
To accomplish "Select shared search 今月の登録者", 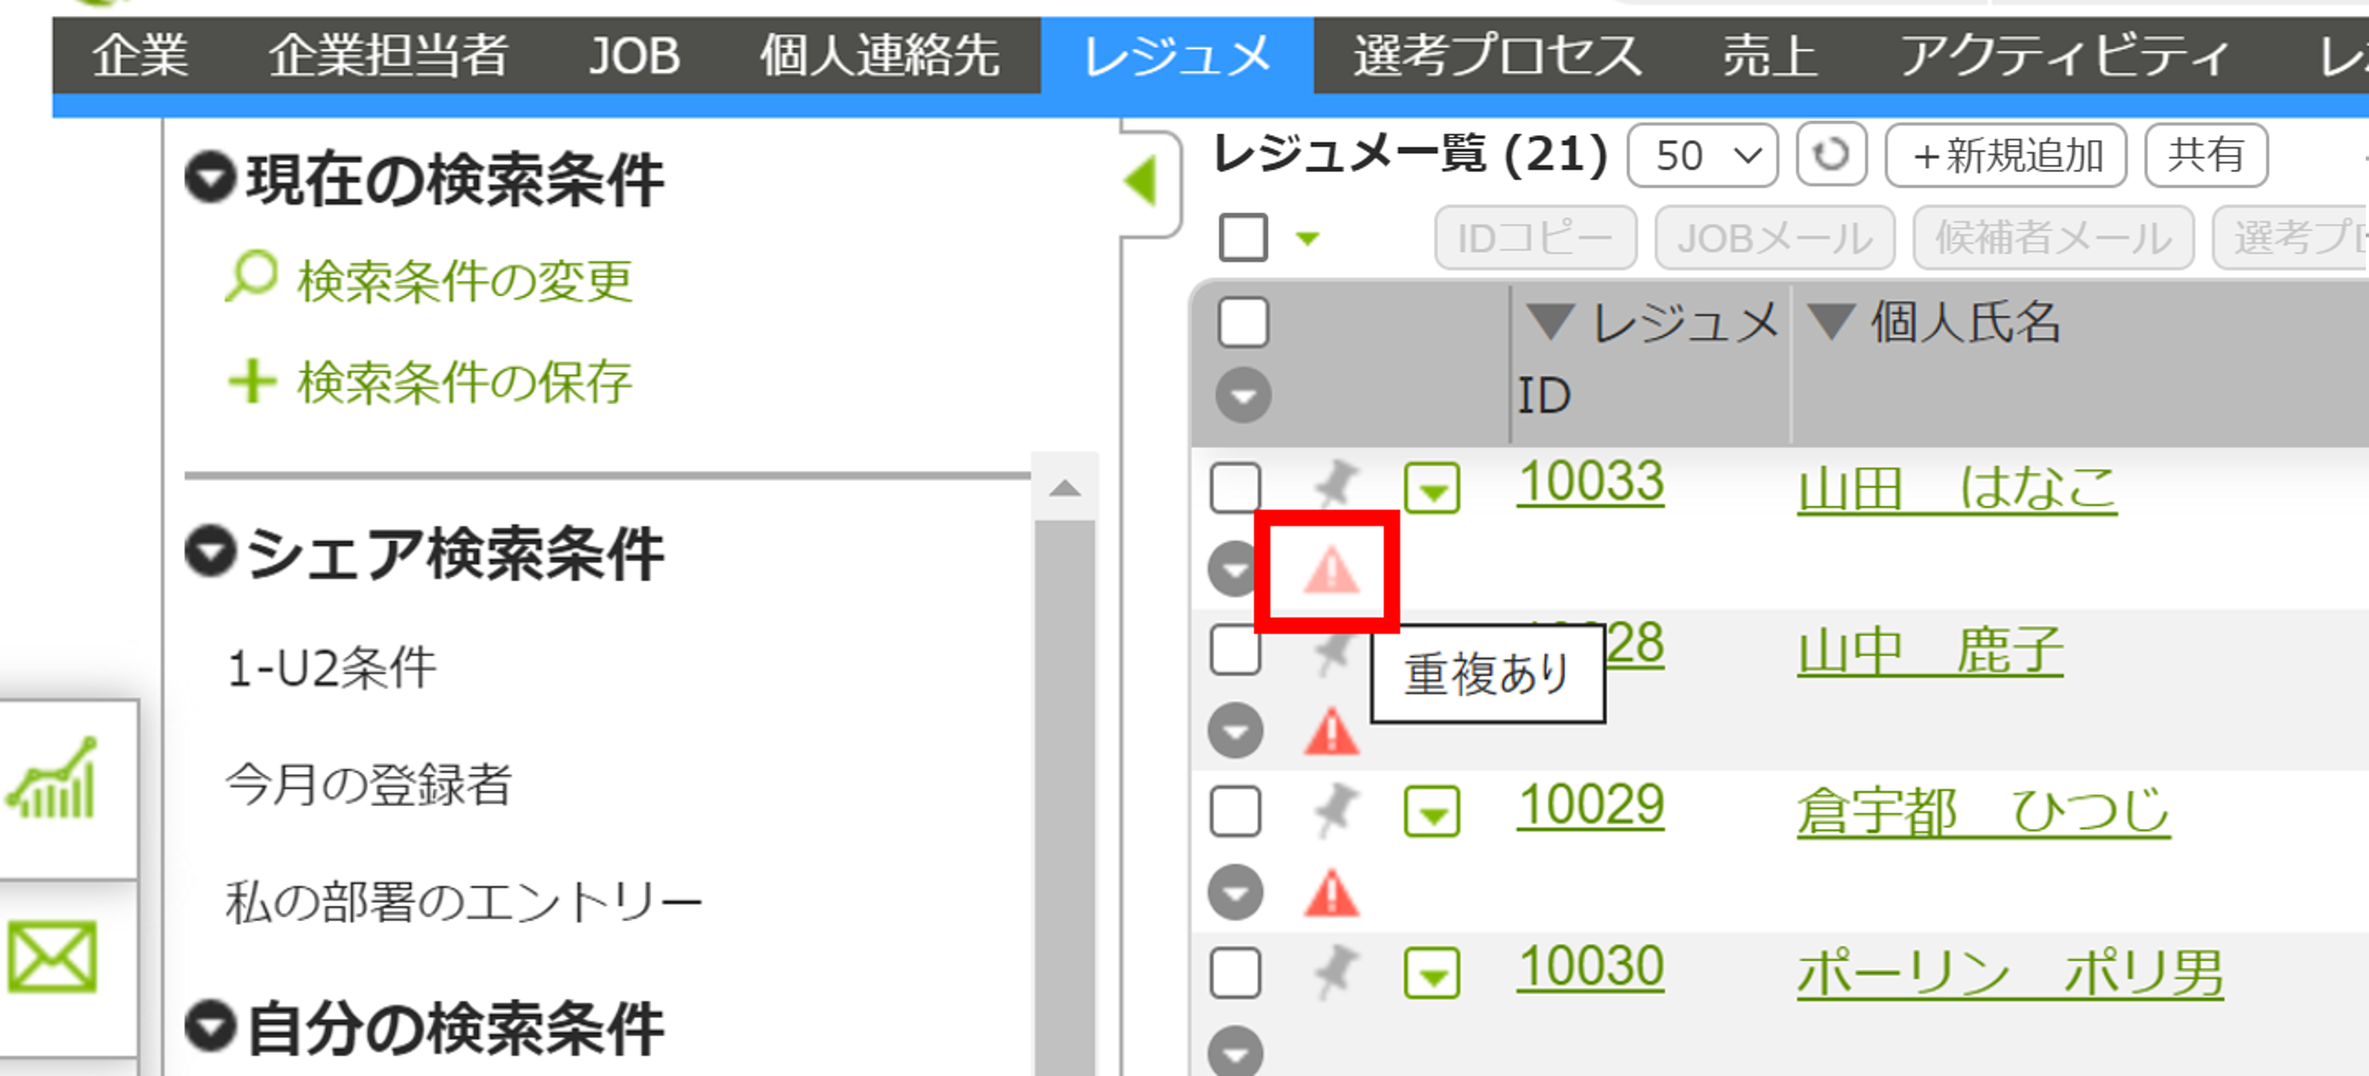I will tap(369, 785).
